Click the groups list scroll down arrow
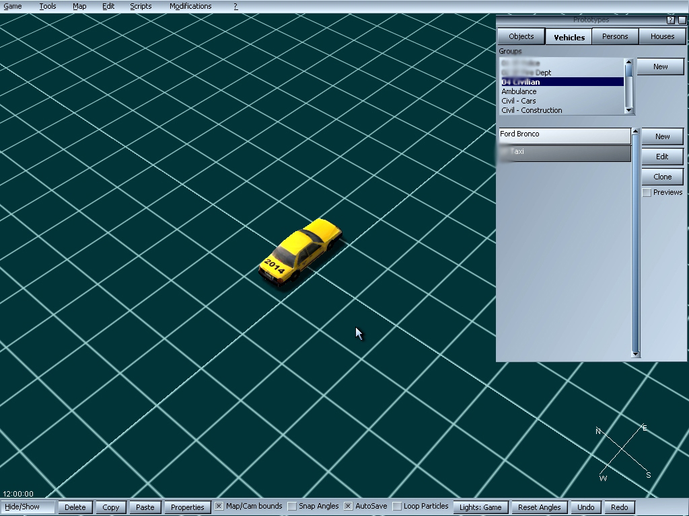 pyautogui.click(x=629, y=110)
